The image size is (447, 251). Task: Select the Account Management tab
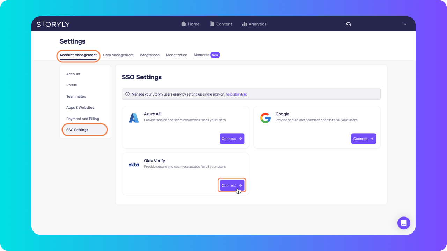coord(78,55)
